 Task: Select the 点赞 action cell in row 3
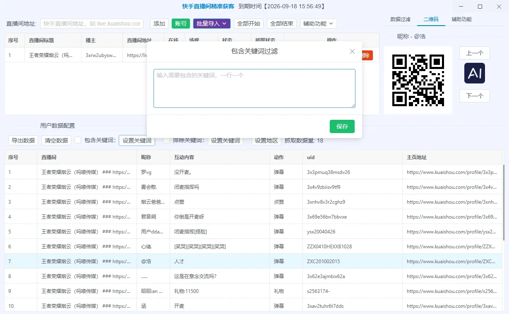tap(286, 202)
